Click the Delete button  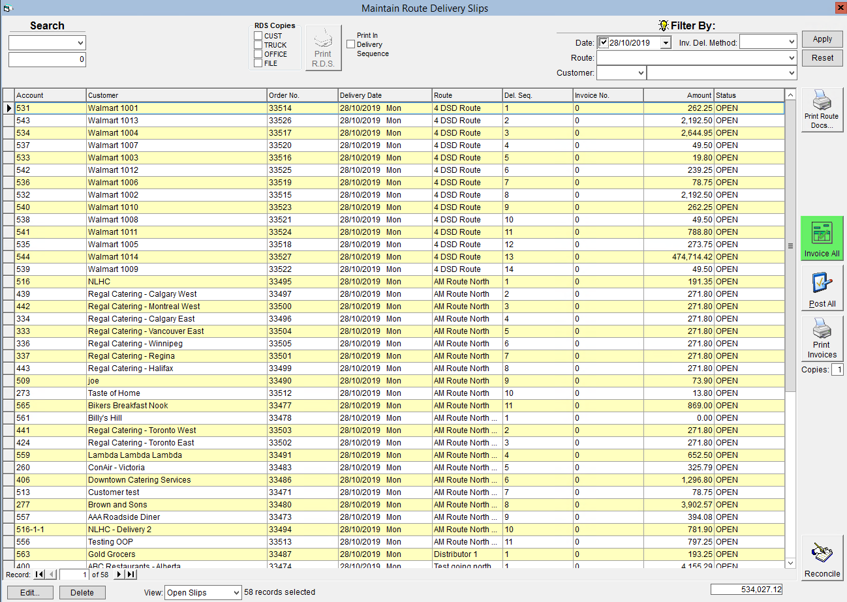(x=82, y=593)
